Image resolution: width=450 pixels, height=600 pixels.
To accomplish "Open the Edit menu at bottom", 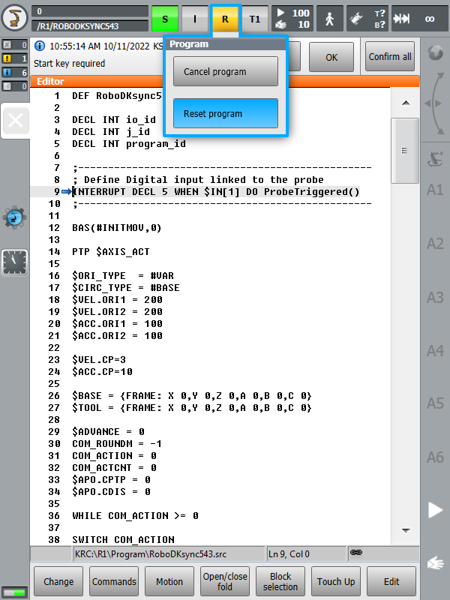I will pos(391,581).
